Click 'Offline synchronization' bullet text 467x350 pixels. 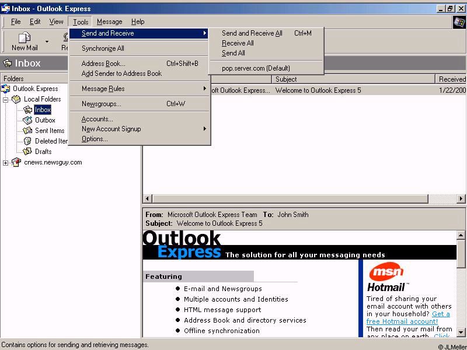tap(222, 331)
